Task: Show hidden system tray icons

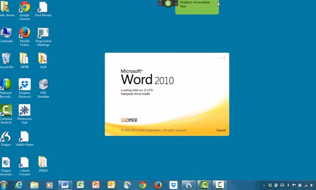Action: pyautogui.click(x=264, y=185)
